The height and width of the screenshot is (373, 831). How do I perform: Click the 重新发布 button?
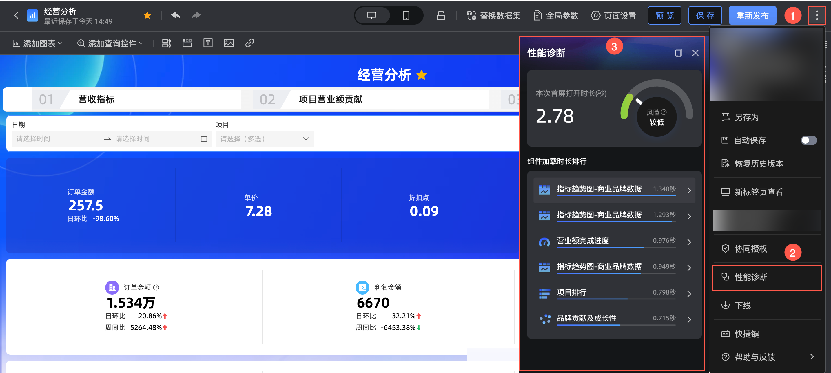point(752,15)
